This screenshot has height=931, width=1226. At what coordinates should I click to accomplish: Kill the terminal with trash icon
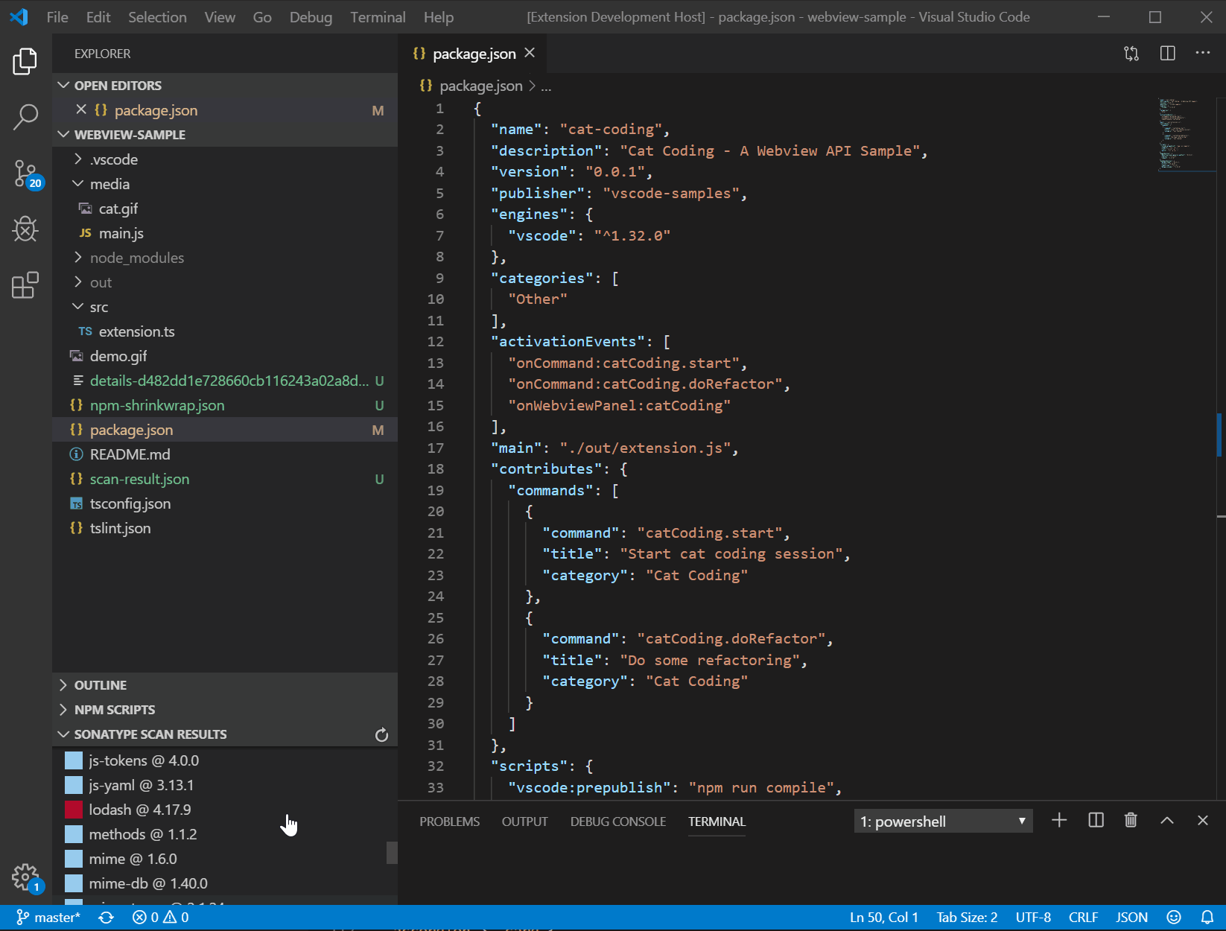pos(1131,821)
